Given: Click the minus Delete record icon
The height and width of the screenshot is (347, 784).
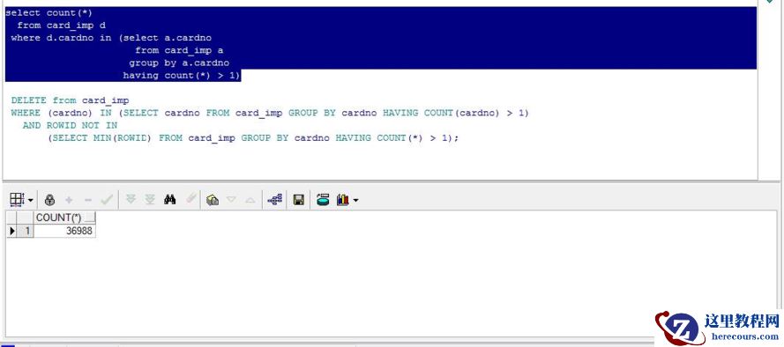Looking at the screenshot, I should [x=88, y=200].
